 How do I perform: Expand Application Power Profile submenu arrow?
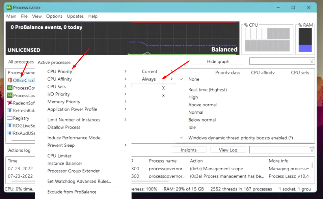[126, 109]
